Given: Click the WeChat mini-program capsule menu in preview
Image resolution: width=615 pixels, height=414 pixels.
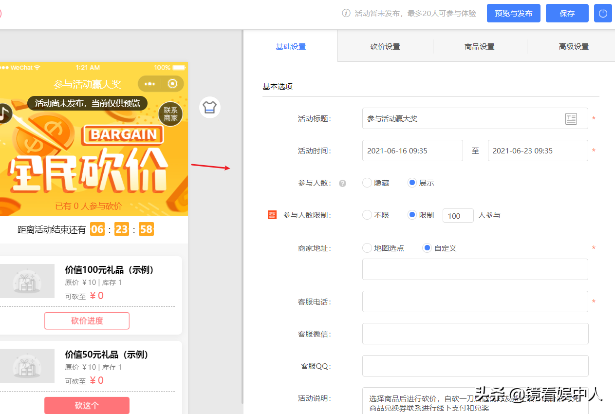Looking at the screenshot, I should point(161,83).
